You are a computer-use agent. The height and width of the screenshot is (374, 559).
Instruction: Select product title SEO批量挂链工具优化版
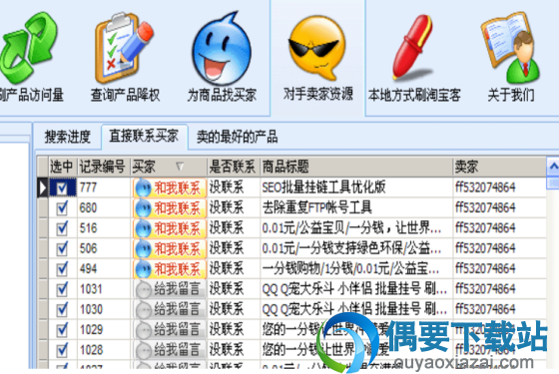tap(323, 187)
